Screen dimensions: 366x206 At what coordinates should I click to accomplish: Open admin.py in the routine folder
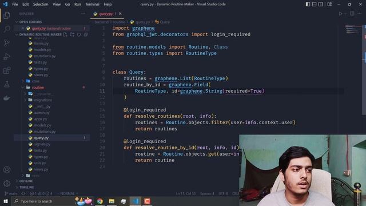click(x=42, y=113)
